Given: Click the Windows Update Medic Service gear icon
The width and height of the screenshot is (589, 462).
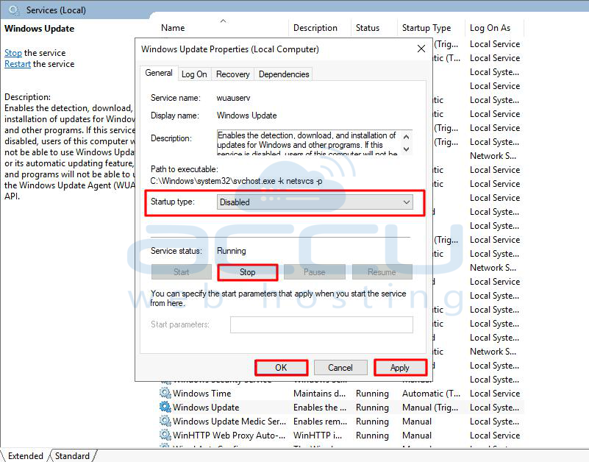Looking at the screenshot, I should tap(165, 421).
